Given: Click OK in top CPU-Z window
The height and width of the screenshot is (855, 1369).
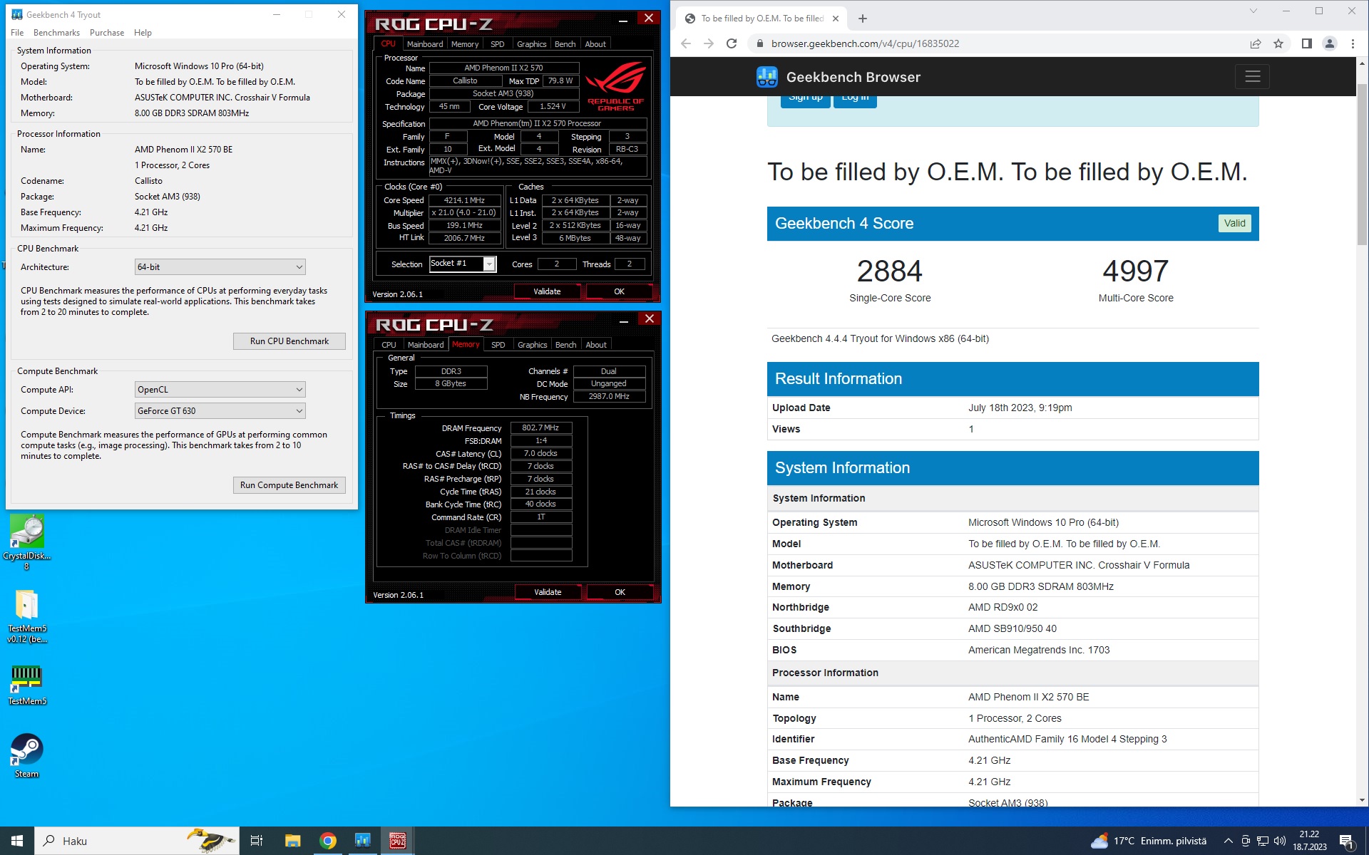Looking at the screenshot, I should pyautogui.click(x=619, y=291).
